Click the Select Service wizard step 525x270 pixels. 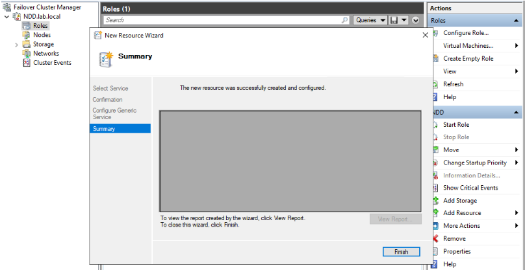[110, 89]
